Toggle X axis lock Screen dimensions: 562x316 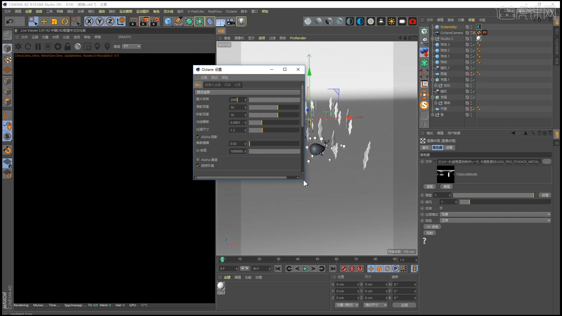pos(89,21)
